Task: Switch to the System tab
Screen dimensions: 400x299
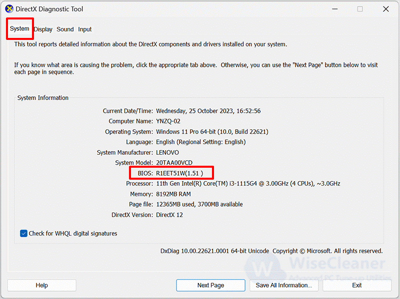Action: [x=19, y=29]
